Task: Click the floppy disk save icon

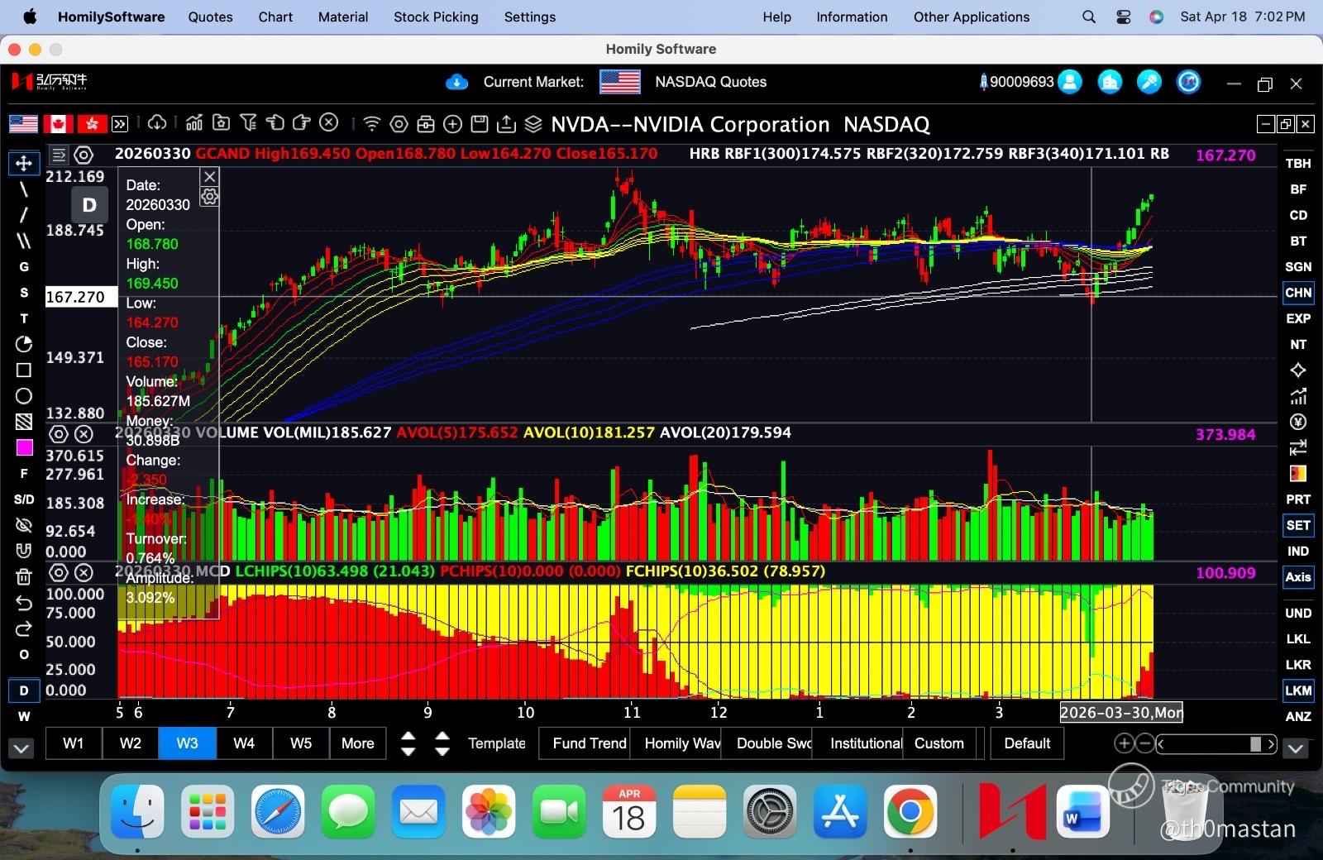Action: tap(480, 124)
